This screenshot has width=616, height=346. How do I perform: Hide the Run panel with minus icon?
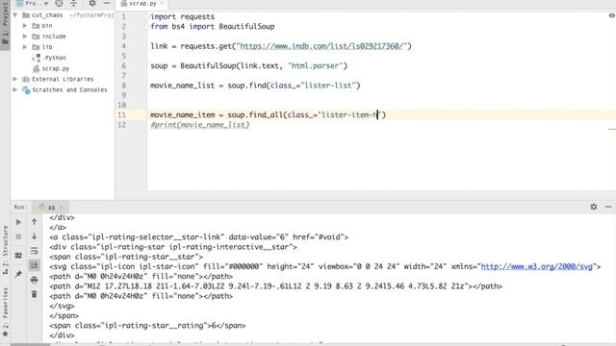point(608,207)
